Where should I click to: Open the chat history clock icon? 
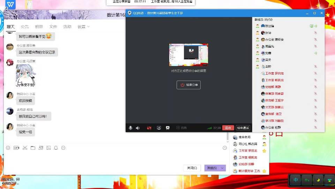tap(225, 148)
